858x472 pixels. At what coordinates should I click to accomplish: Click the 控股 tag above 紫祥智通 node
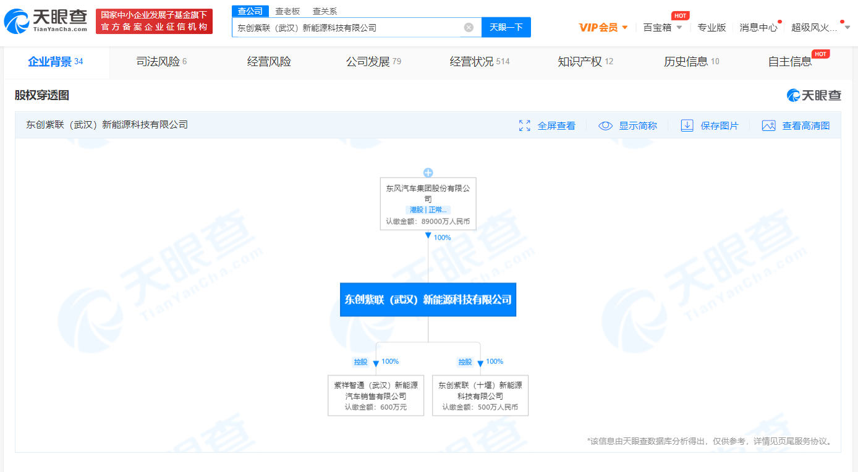point(360,362)
